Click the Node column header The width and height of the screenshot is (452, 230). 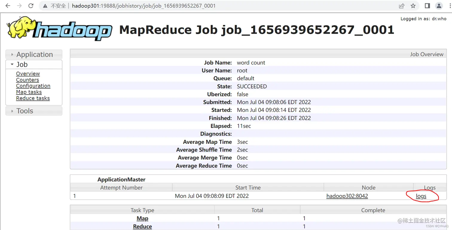pos(369,188)
